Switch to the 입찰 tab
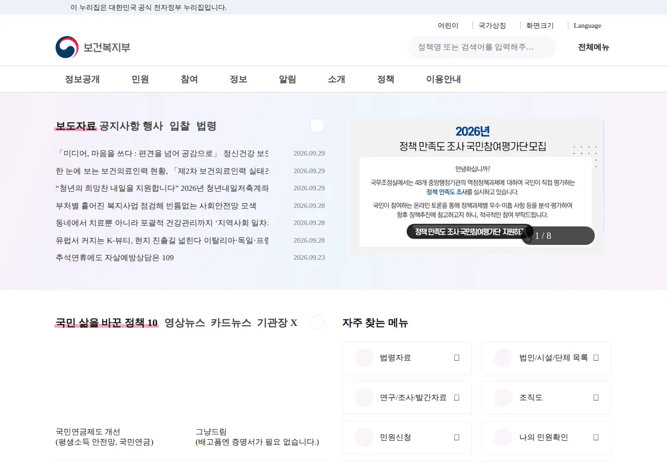Screen dimensions: 667x463 [180, 126]
